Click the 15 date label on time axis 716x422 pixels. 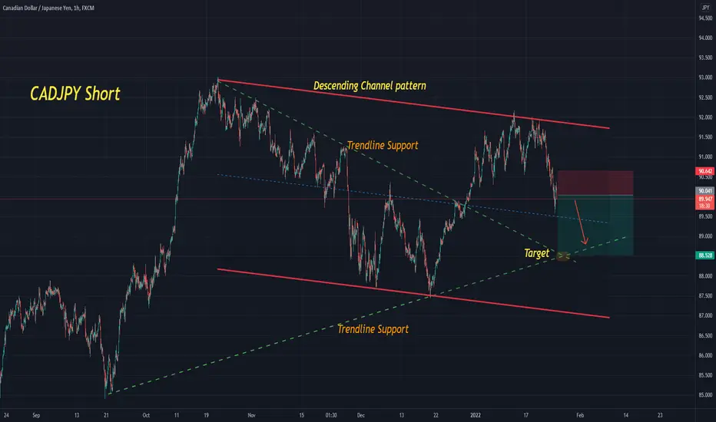click(301, 415)
